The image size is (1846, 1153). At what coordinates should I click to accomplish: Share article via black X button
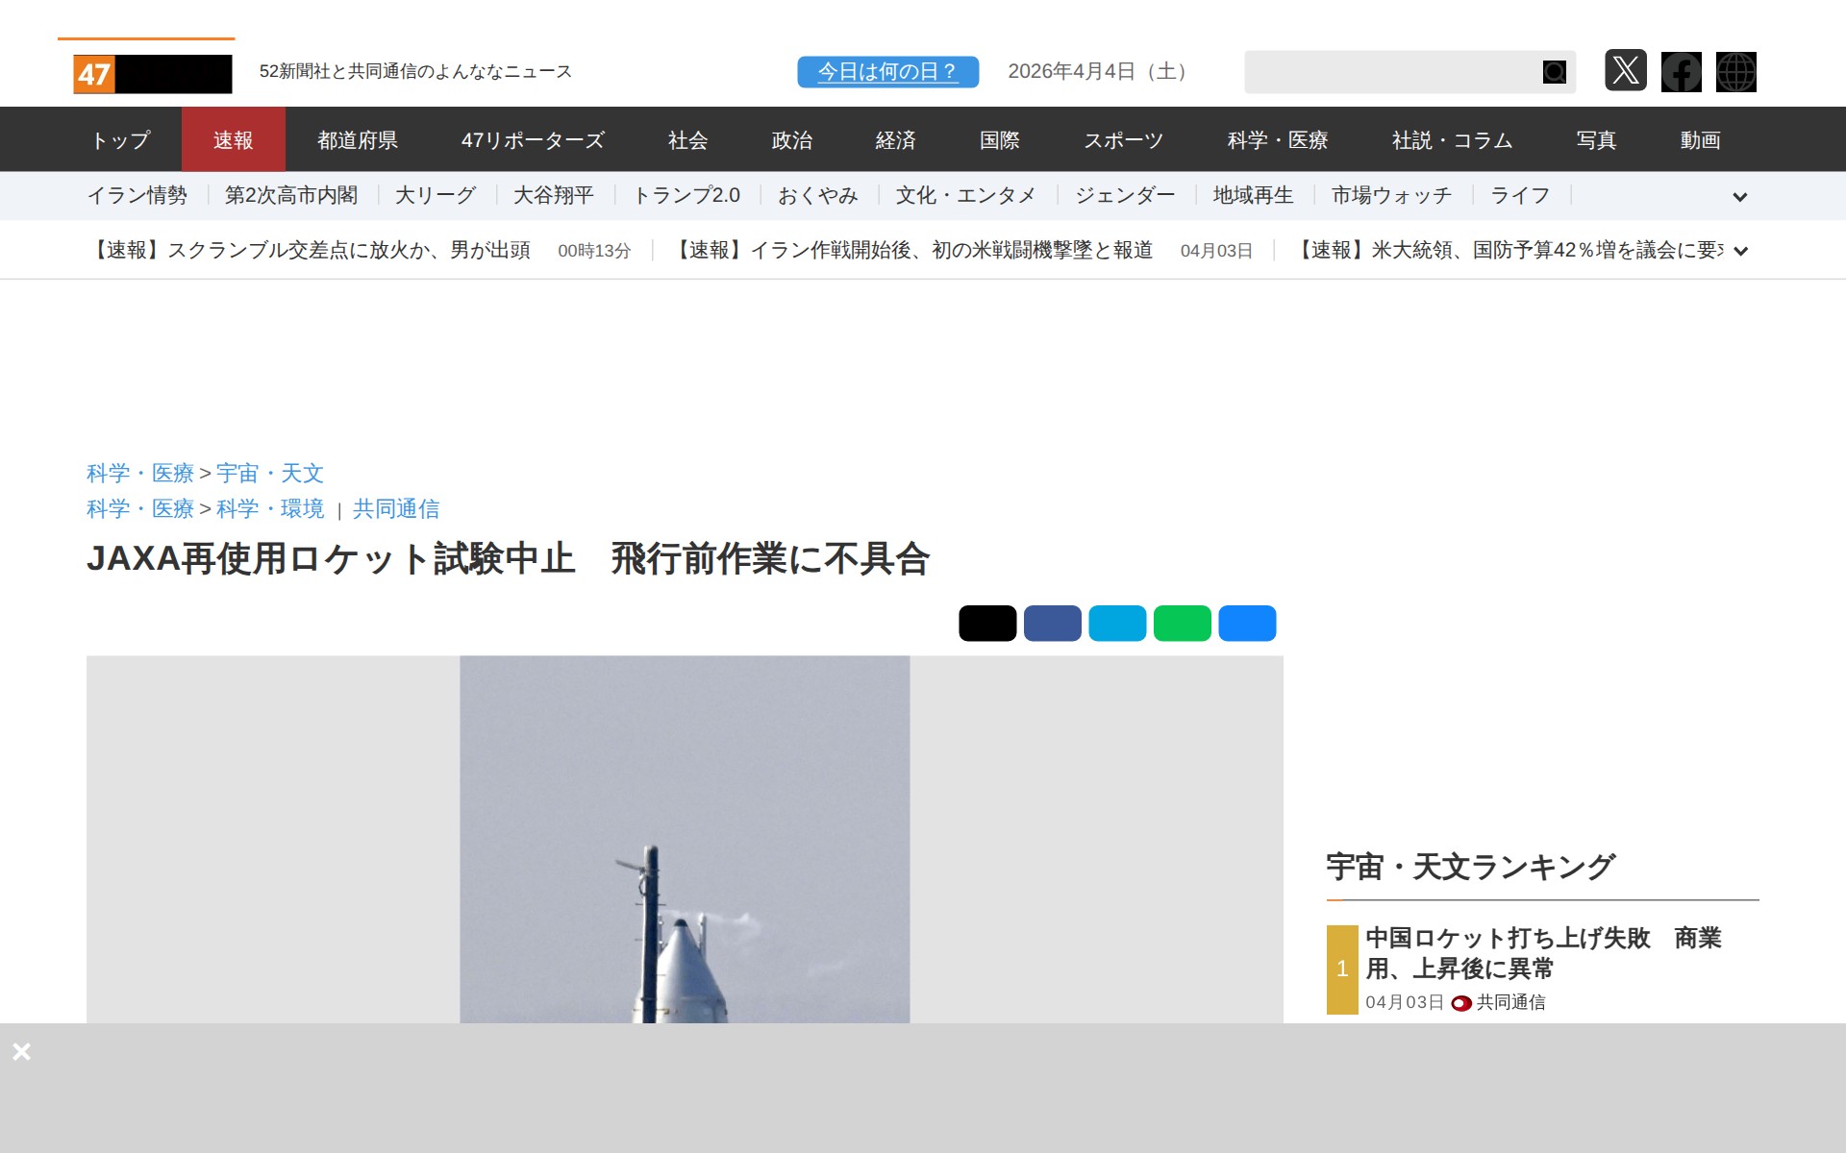[986, 624]
